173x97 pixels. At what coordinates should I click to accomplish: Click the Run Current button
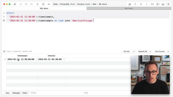(160, 51)
